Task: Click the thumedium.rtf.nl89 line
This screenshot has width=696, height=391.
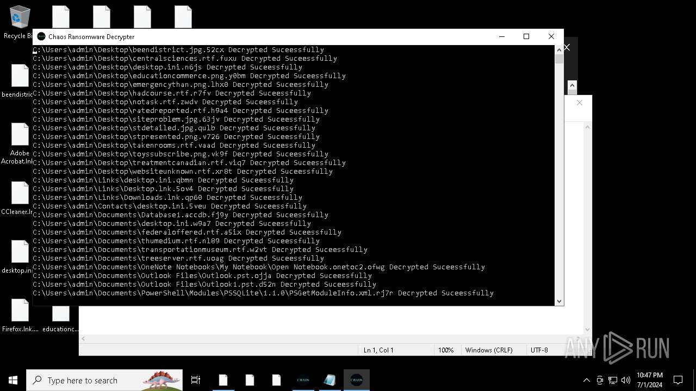Action: [x=176, y=241]
